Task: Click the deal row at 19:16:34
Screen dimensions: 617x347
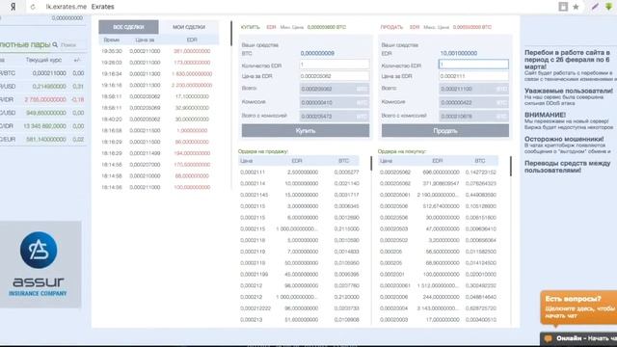Action: tap(158, 74)
